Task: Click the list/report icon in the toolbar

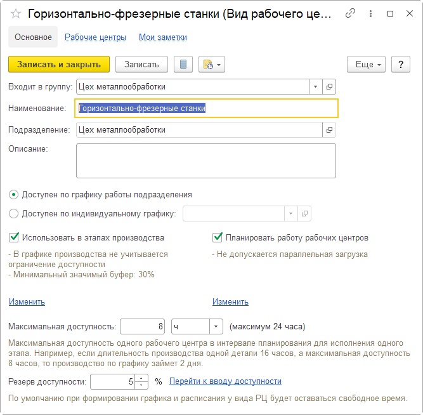Action: pos(183,65)
